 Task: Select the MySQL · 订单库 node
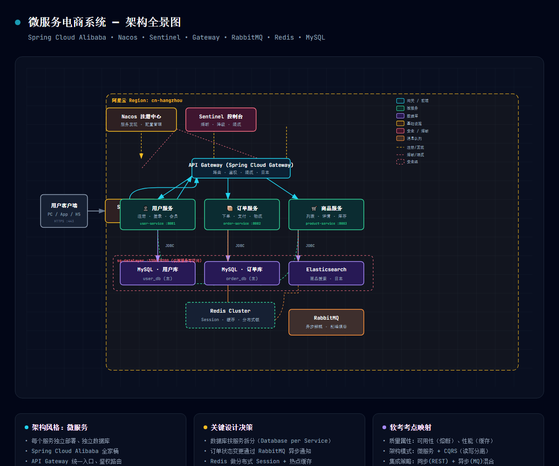242,273
